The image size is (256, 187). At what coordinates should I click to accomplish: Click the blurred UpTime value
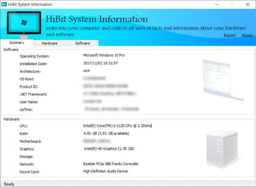112,109
